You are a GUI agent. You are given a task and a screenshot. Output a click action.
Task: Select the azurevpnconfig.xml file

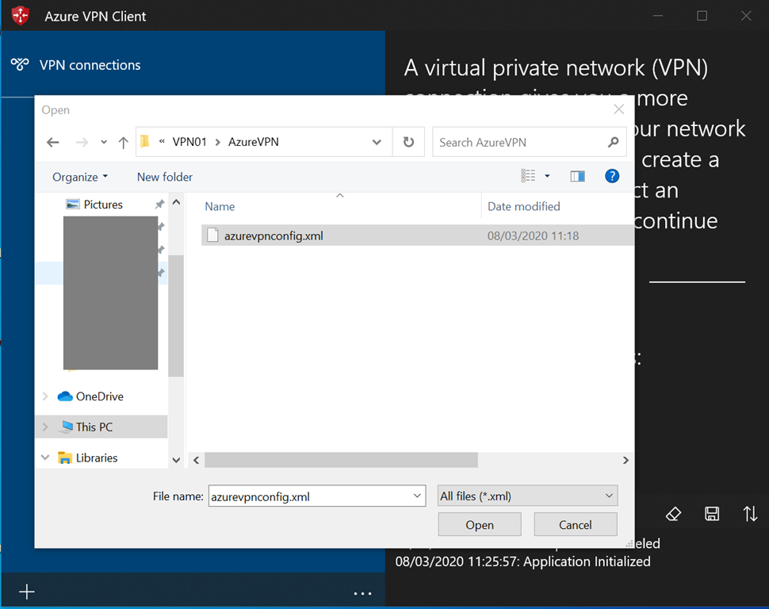(x=417, y=236)
